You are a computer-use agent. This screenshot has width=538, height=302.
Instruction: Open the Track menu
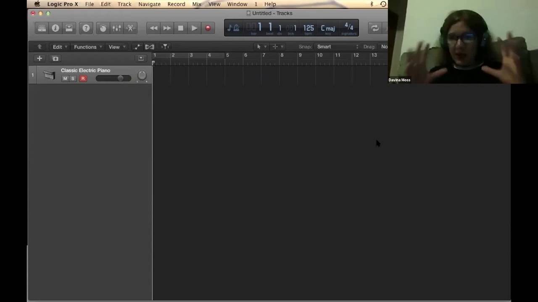point(124,4)
